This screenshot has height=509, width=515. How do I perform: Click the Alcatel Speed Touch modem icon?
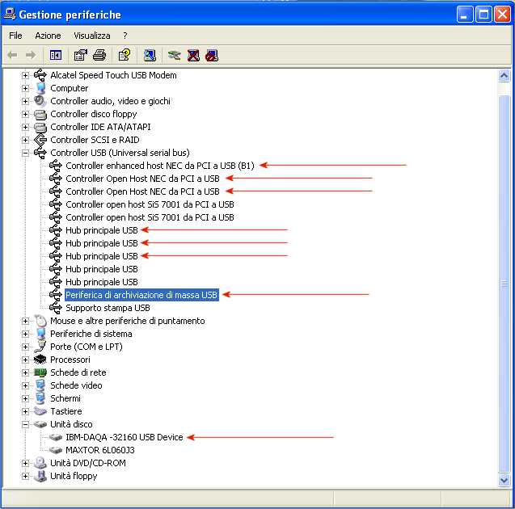tap(40, 75)
